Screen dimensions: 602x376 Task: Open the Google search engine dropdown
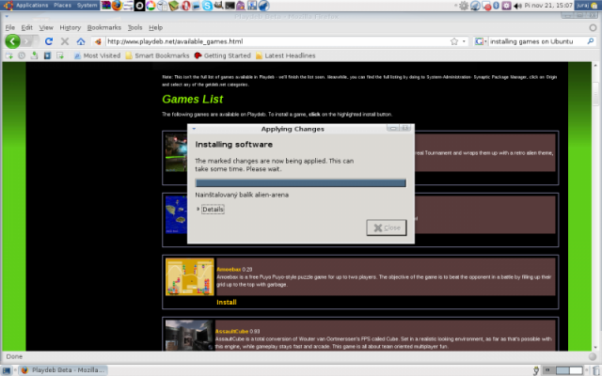pyautogui.click(x=481, y=41)
